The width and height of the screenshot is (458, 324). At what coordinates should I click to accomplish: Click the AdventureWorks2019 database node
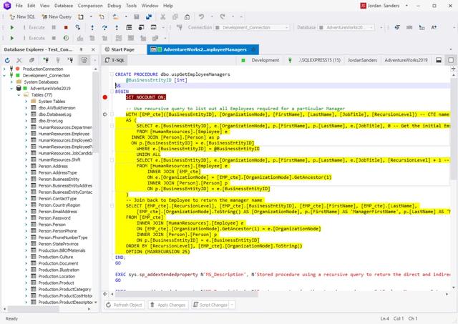coord(50,89)
